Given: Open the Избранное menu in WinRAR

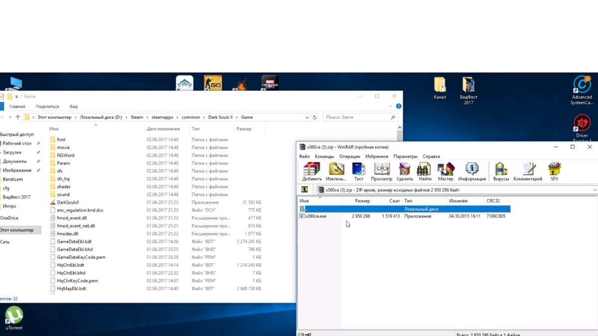Looking at the screenshot, I should [377, 156].
